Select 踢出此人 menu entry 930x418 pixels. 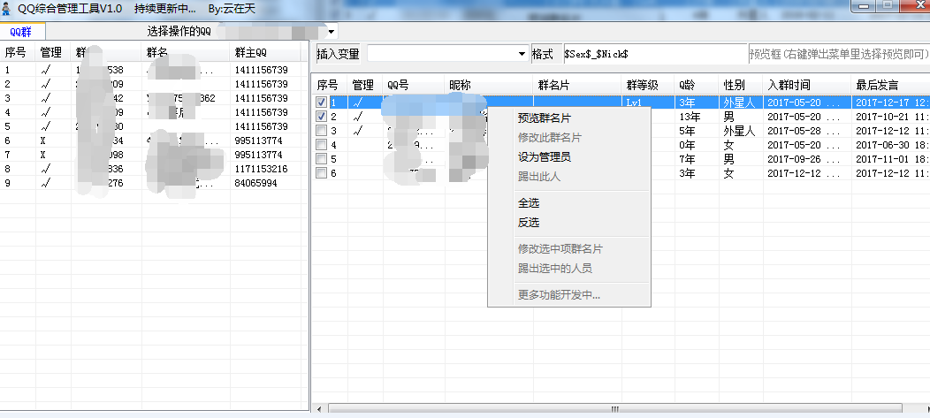(538, 177)
